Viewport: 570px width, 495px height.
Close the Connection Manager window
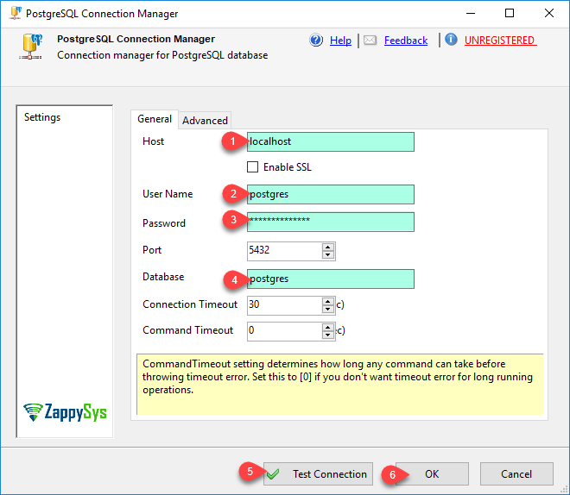[x=549, y=14]
